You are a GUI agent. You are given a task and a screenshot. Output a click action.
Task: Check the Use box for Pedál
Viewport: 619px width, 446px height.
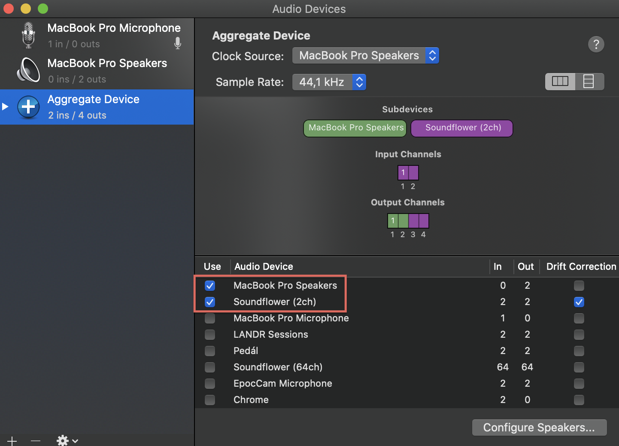tap(210, 351)
